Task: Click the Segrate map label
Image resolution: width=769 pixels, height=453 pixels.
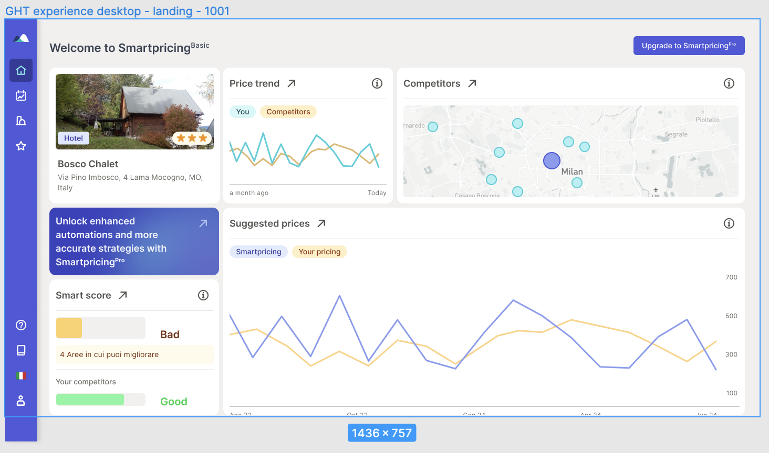Action: point(676,135)
